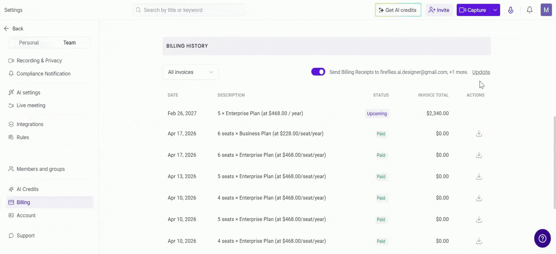Switch to the Personal tab

click(29, 43)
